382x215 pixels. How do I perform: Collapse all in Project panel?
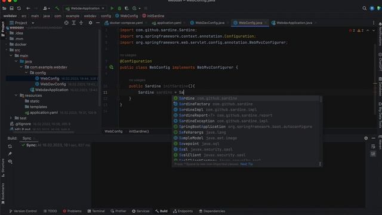(81, 23)
